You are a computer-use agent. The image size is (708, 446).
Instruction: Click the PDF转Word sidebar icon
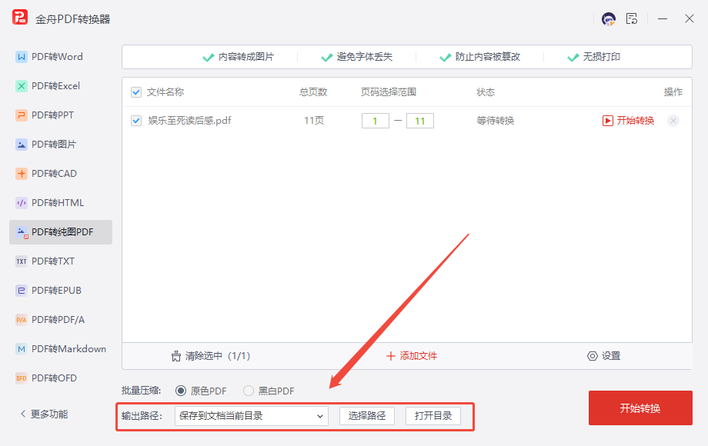22,57
